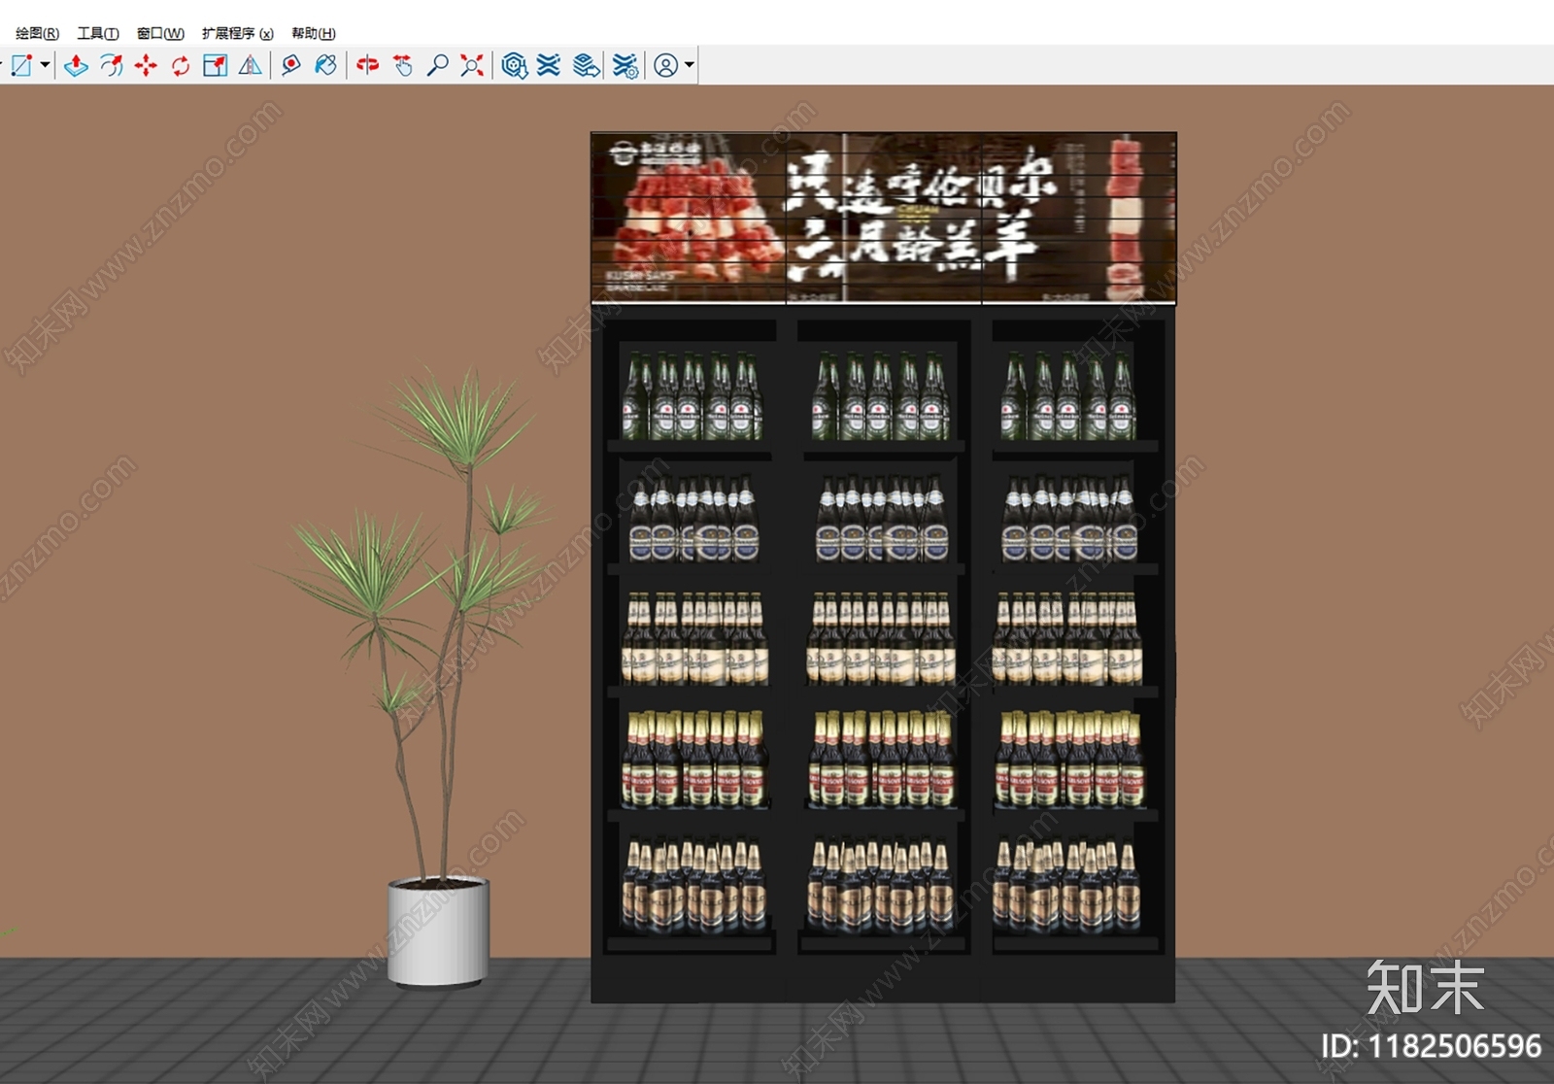Expand the shape tool dropdown arrow
Viewport: 1554px width, 1084px height.
click(x=45, y=65)
